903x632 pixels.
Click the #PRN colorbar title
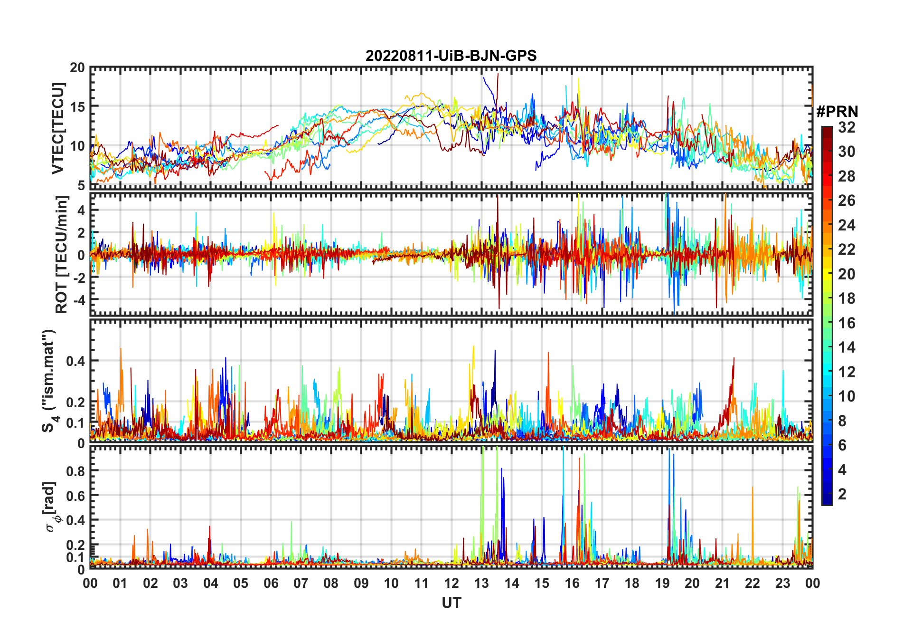[x=837, y=111]
